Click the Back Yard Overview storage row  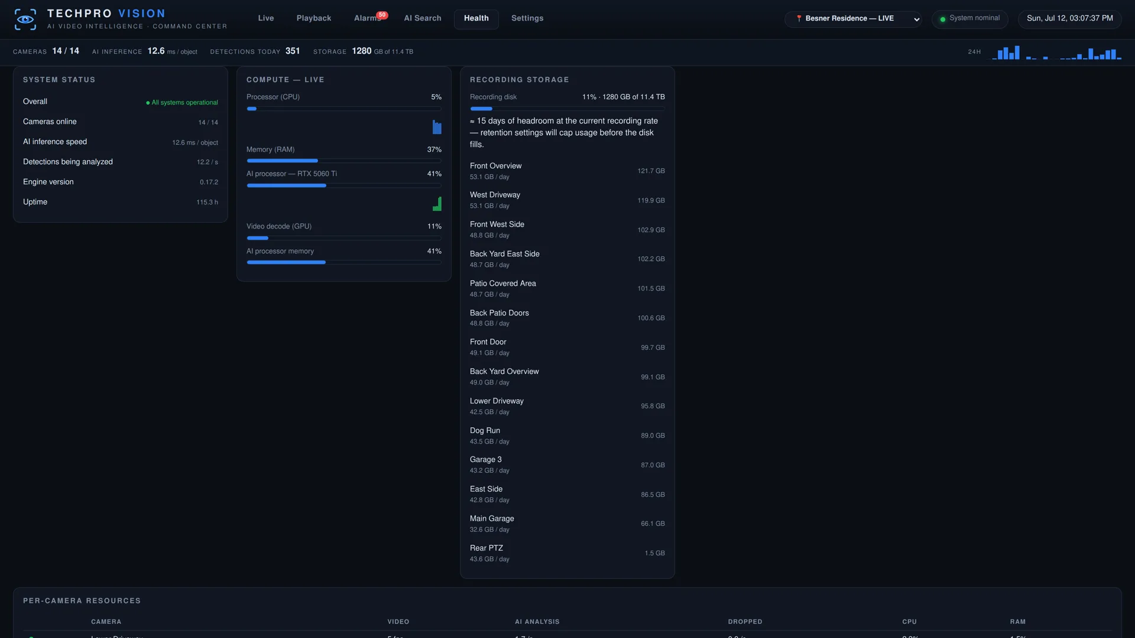(567, 377)
